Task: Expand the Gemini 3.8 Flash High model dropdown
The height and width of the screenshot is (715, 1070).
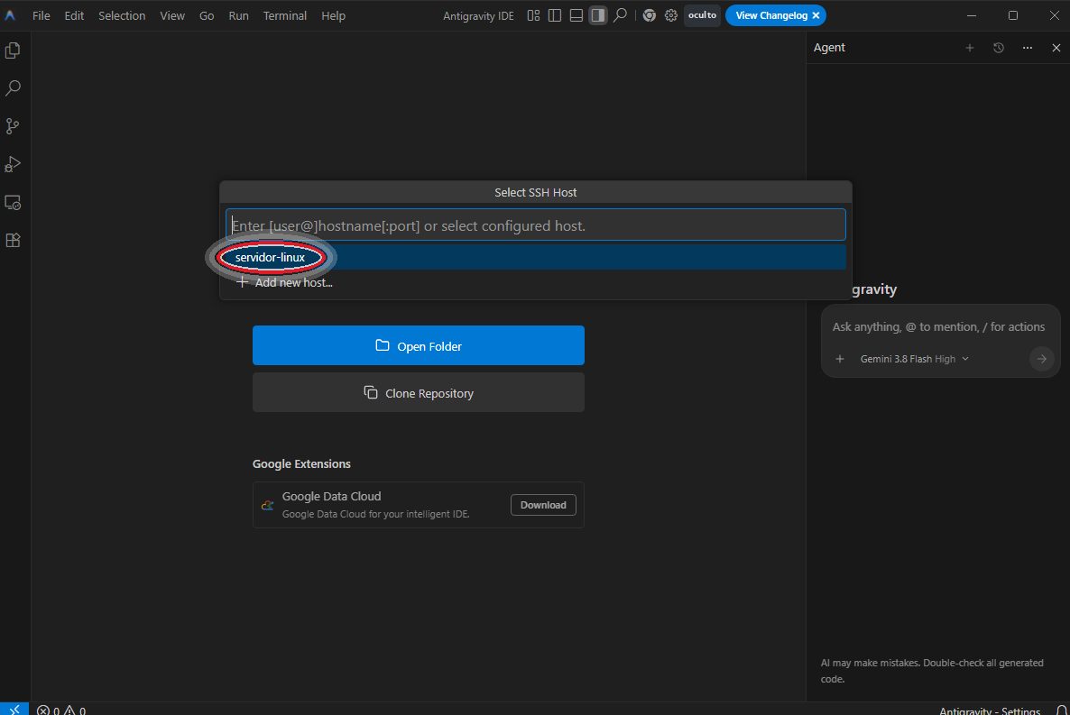Action: click(x=914, y=359)
